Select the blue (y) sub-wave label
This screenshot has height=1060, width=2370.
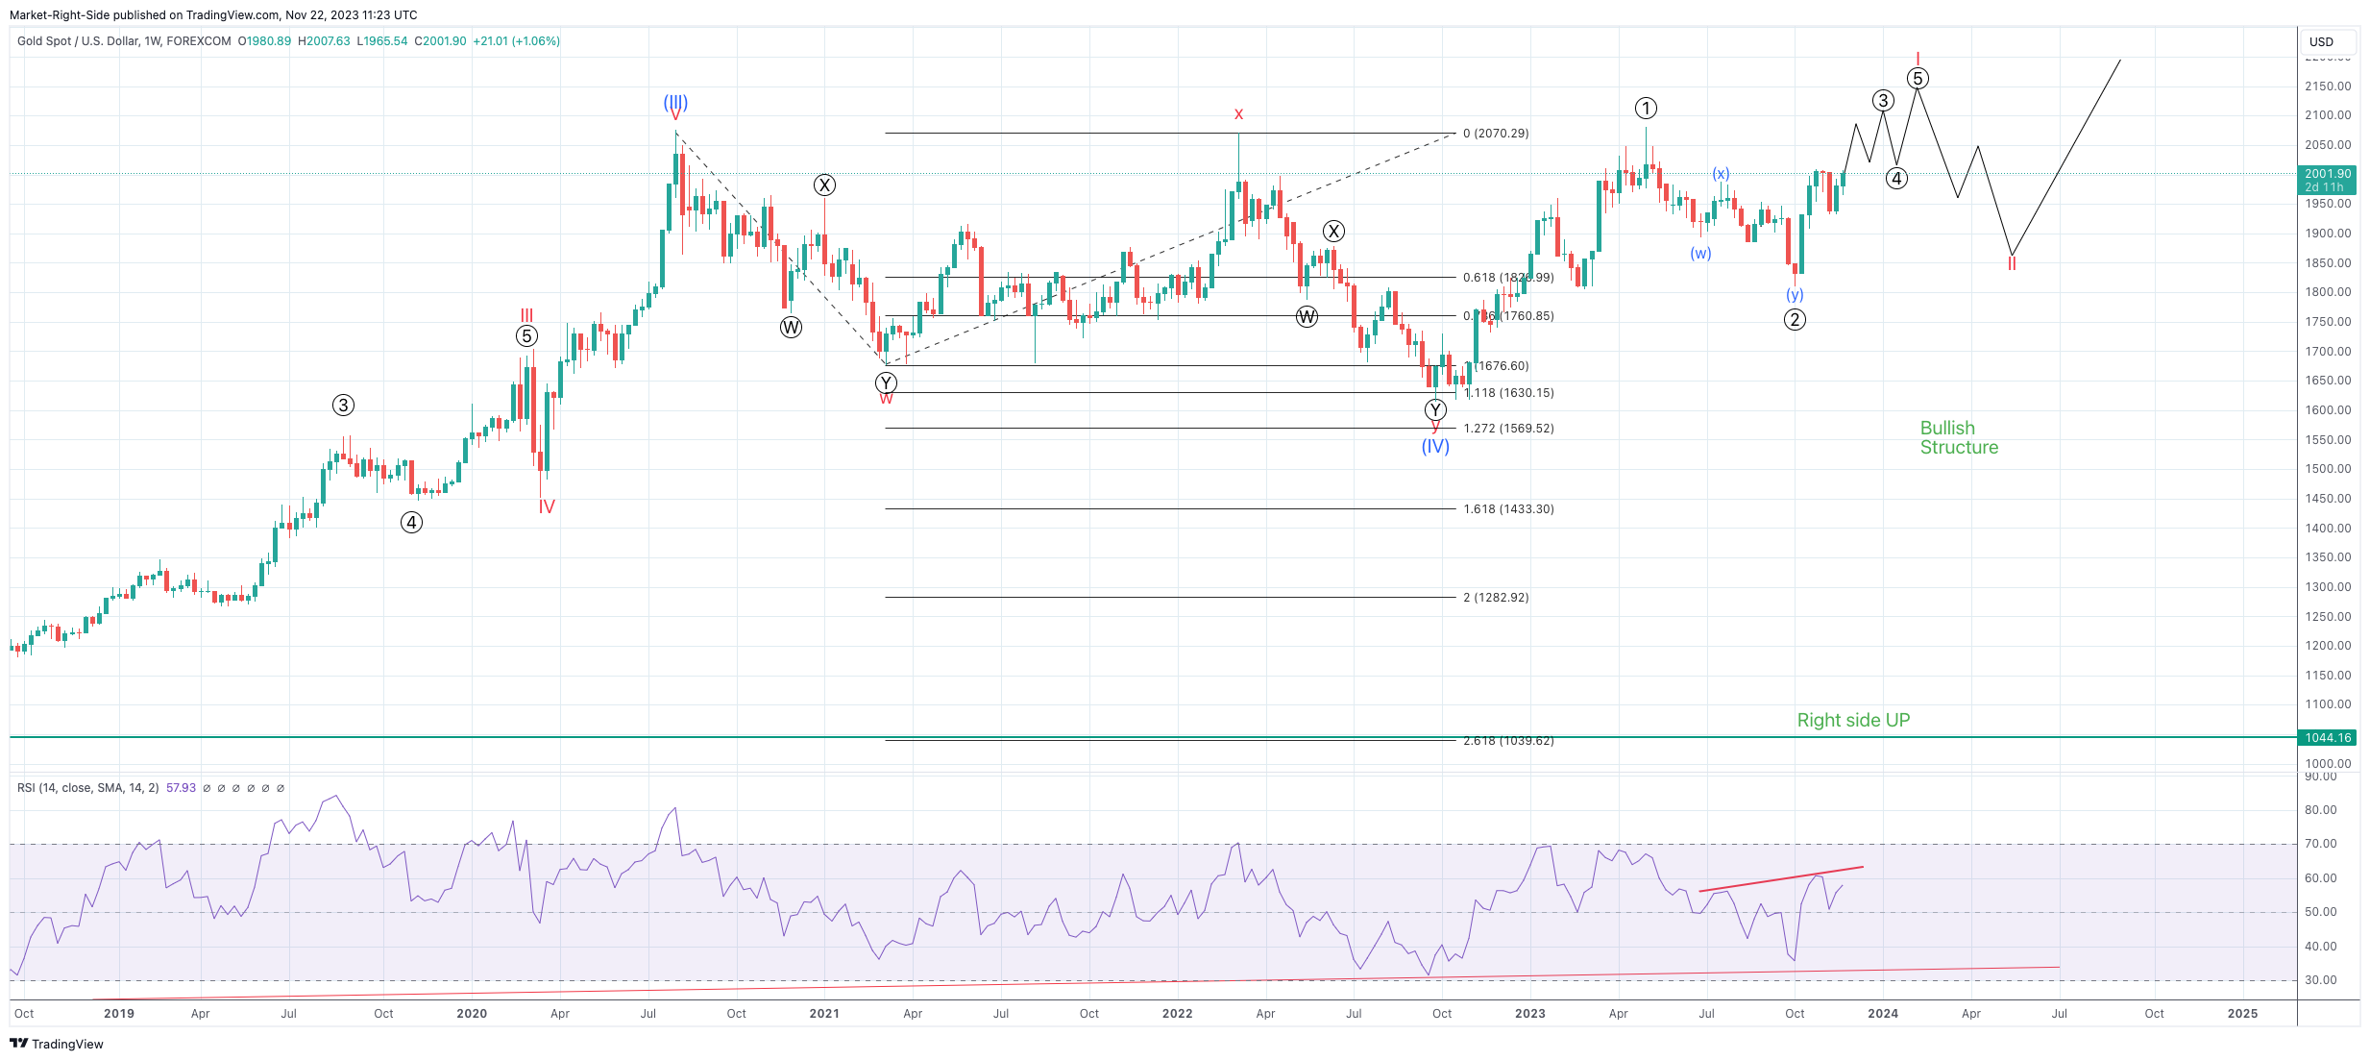click(x=1795, y=294)
